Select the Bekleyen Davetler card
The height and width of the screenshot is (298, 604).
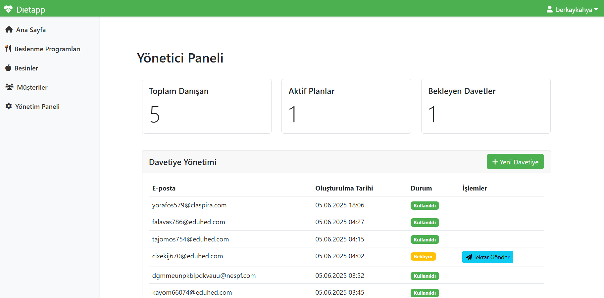(485, 106)
